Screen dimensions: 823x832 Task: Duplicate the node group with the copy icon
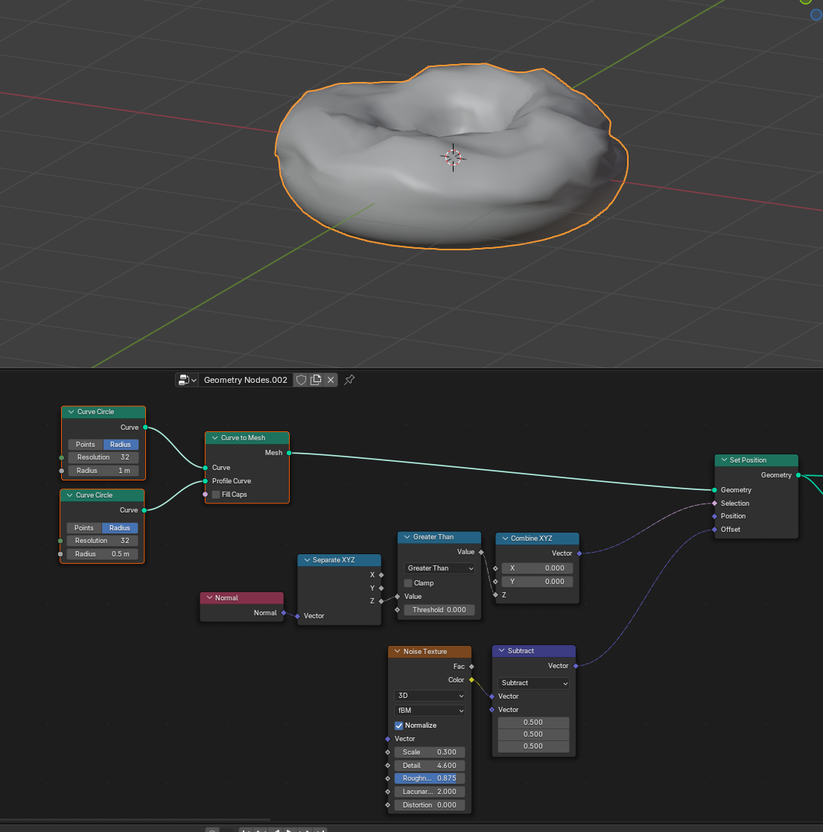tap(316, 380)
